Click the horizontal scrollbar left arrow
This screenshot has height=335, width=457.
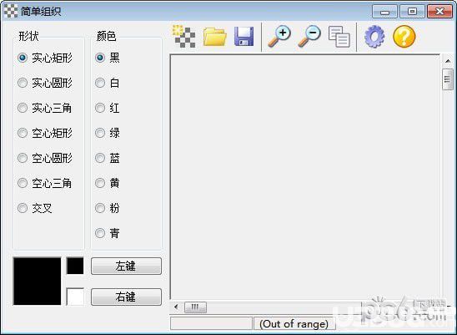coord(176,307)
